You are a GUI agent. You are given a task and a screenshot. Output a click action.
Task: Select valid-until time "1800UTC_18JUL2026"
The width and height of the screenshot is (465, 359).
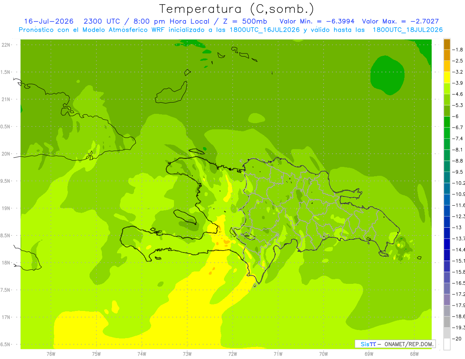(x=408, y=30)
